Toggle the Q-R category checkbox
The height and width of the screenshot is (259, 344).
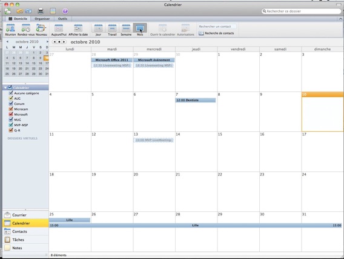[x=11, y=130]
